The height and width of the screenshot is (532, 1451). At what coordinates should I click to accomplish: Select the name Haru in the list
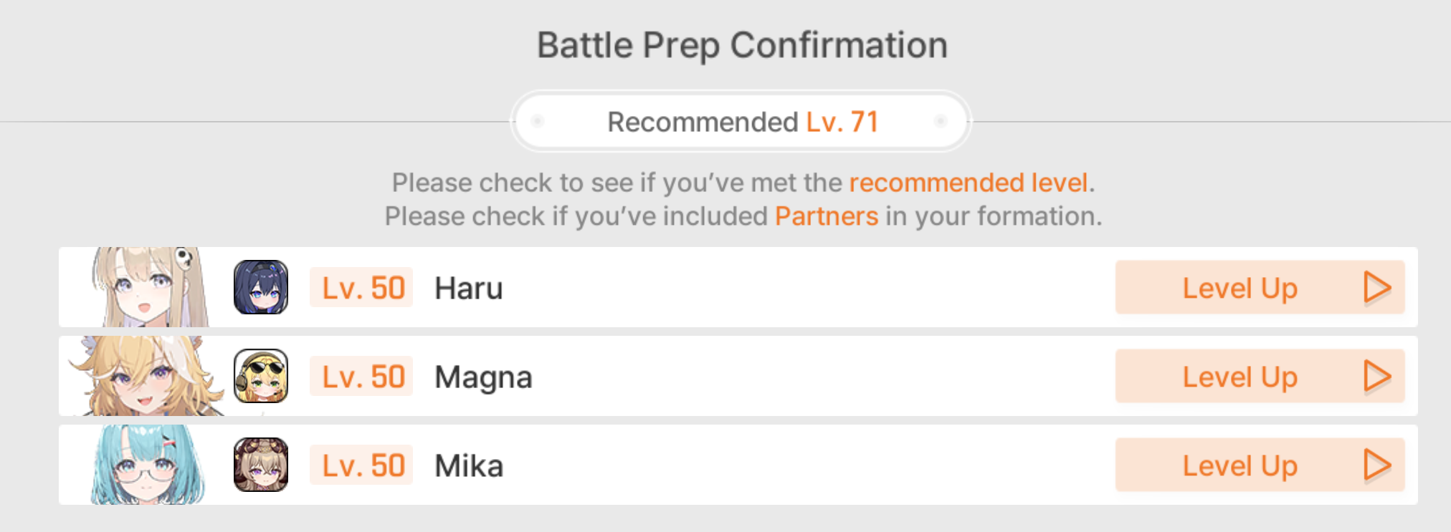tap(469, 289)
